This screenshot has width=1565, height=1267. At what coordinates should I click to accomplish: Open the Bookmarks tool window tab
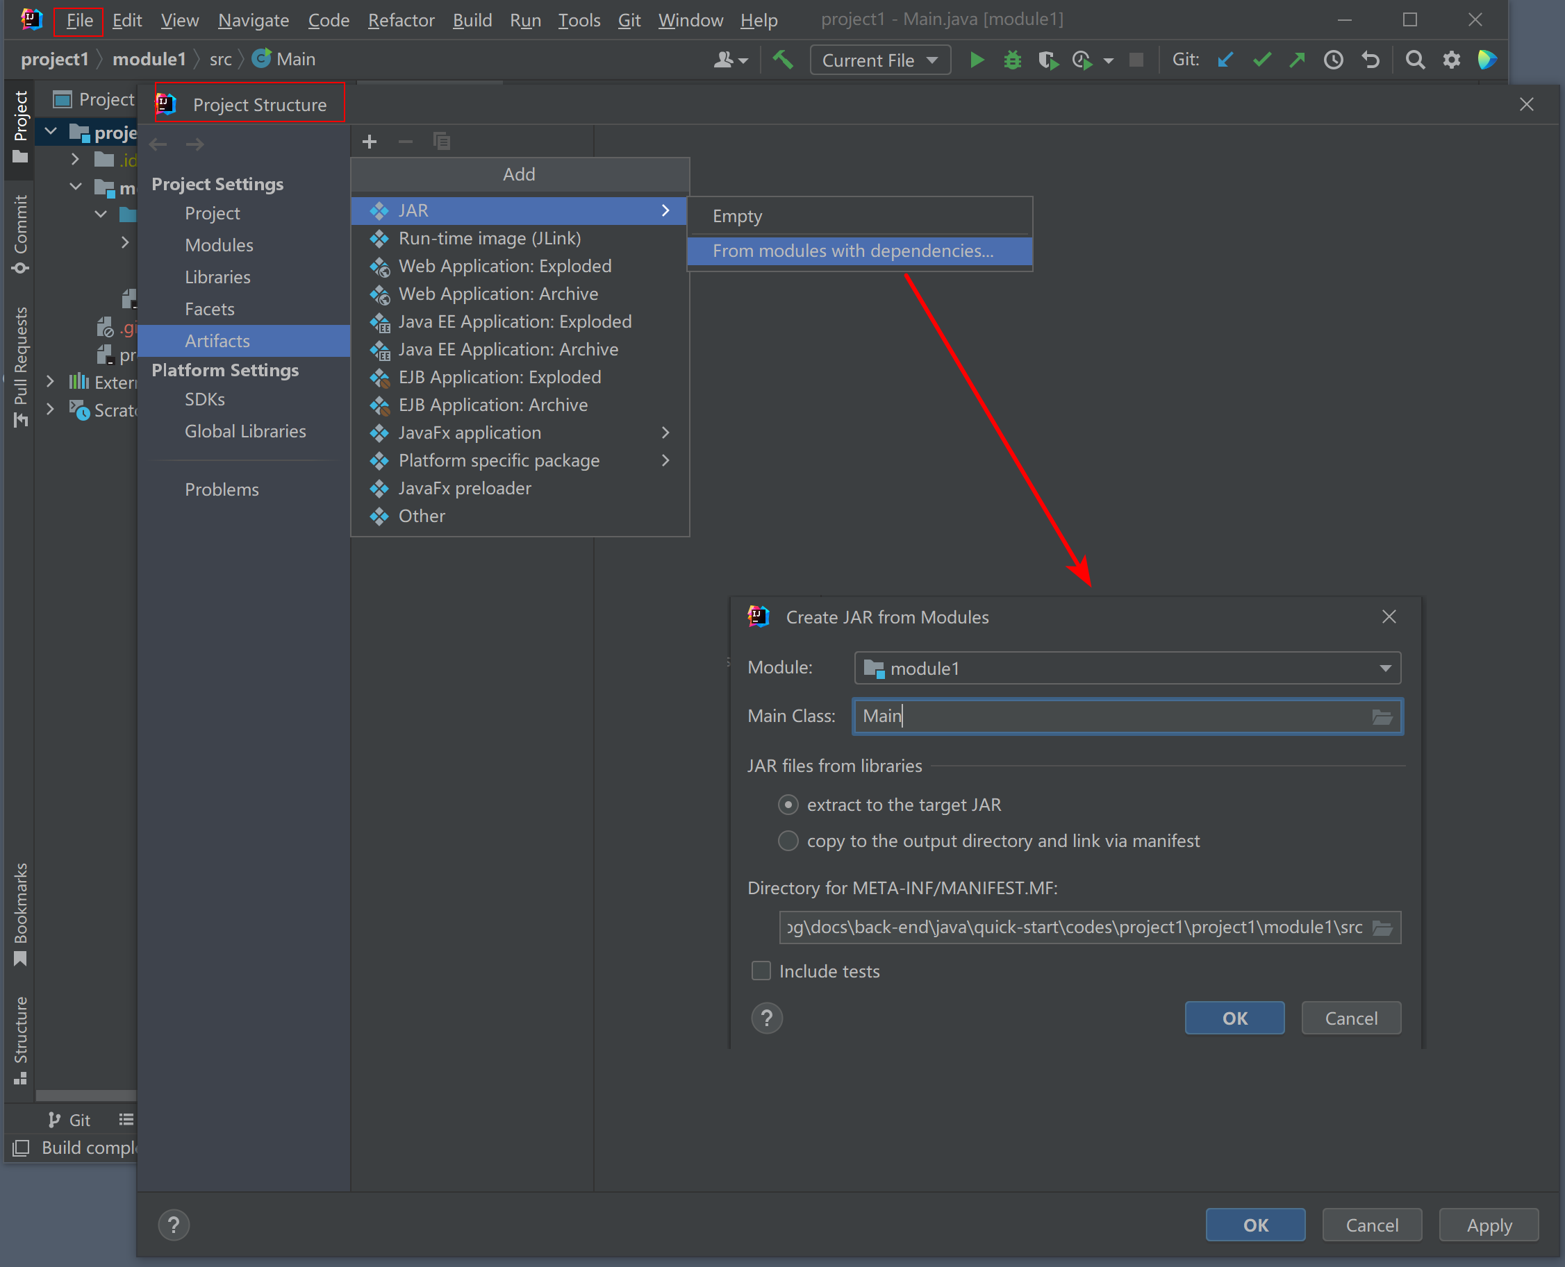pyautogui.click(x=20, y=914)
